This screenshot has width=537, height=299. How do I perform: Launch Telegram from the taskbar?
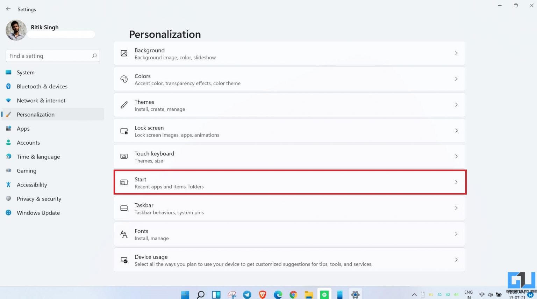click(x=247, y=294)
